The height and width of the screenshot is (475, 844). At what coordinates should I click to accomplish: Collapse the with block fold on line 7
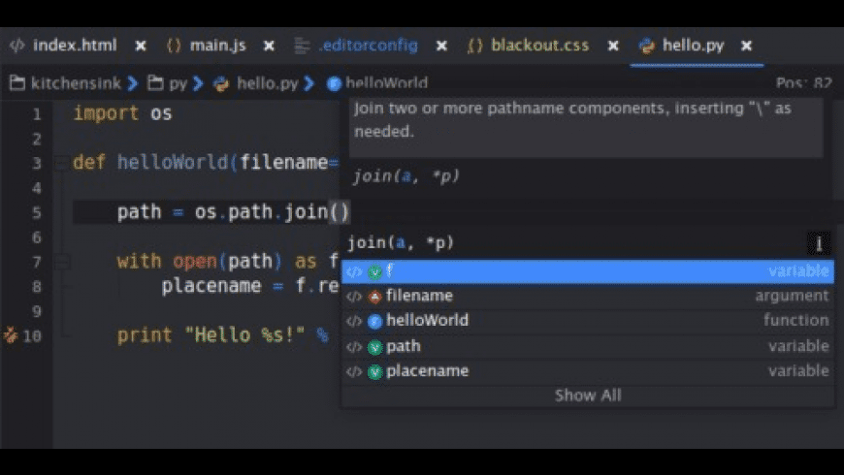[61, 262]
